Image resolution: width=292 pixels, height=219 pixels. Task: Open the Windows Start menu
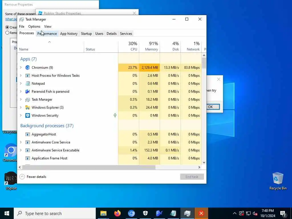pos(7,213)
